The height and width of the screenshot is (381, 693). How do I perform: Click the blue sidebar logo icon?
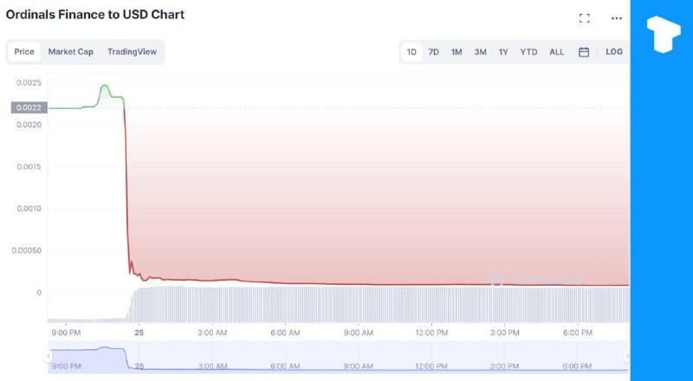663,34
